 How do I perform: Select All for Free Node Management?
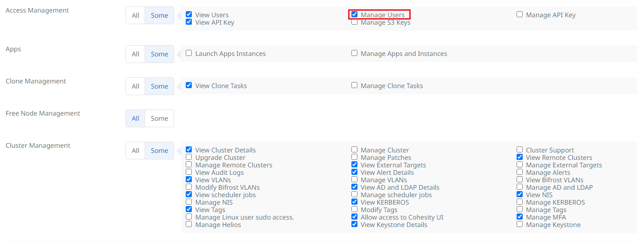click(135, 118)
